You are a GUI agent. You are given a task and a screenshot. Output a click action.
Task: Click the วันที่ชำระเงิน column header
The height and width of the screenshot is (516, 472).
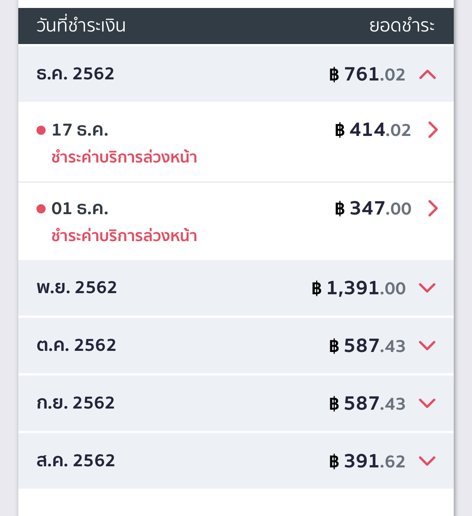81,25
